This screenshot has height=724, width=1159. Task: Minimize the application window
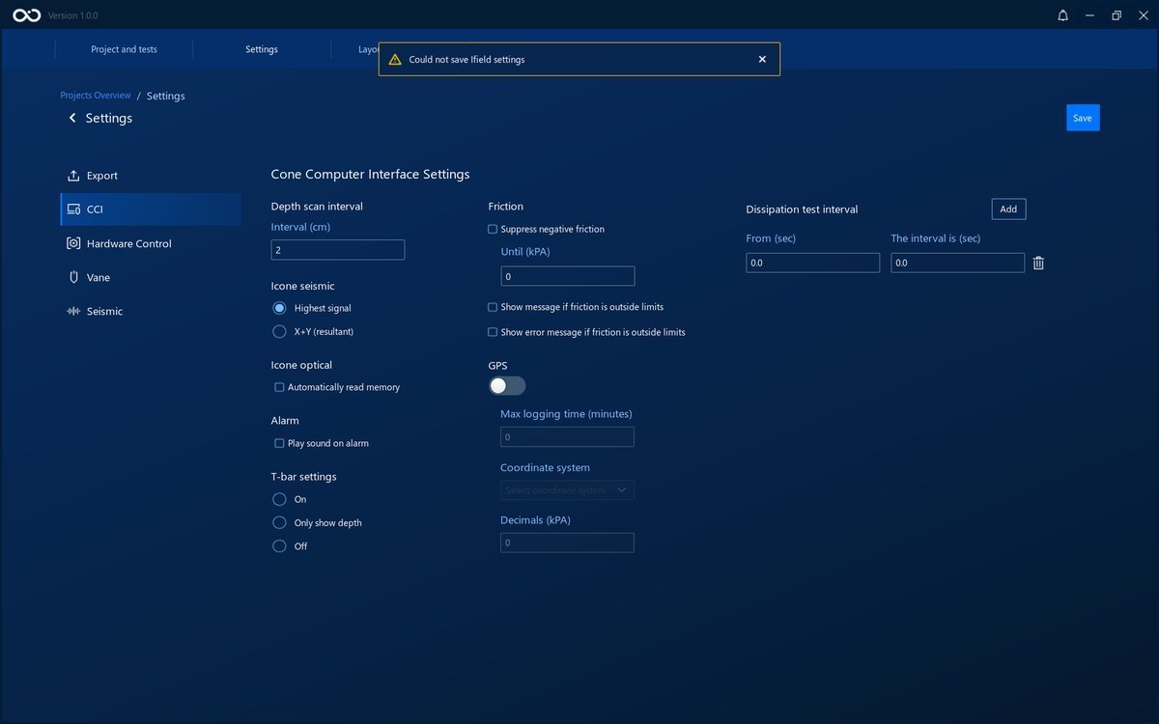(1089, 15)
